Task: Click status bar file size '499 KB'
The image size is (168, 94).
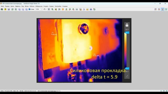Action: [21, 91]
